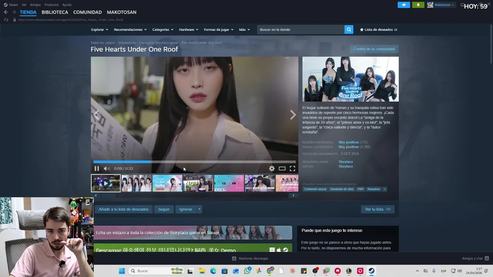This screenshot has width=493, height=277.
Task: Open the Makotosan account dropdown
Action: (x=441, y=5)
